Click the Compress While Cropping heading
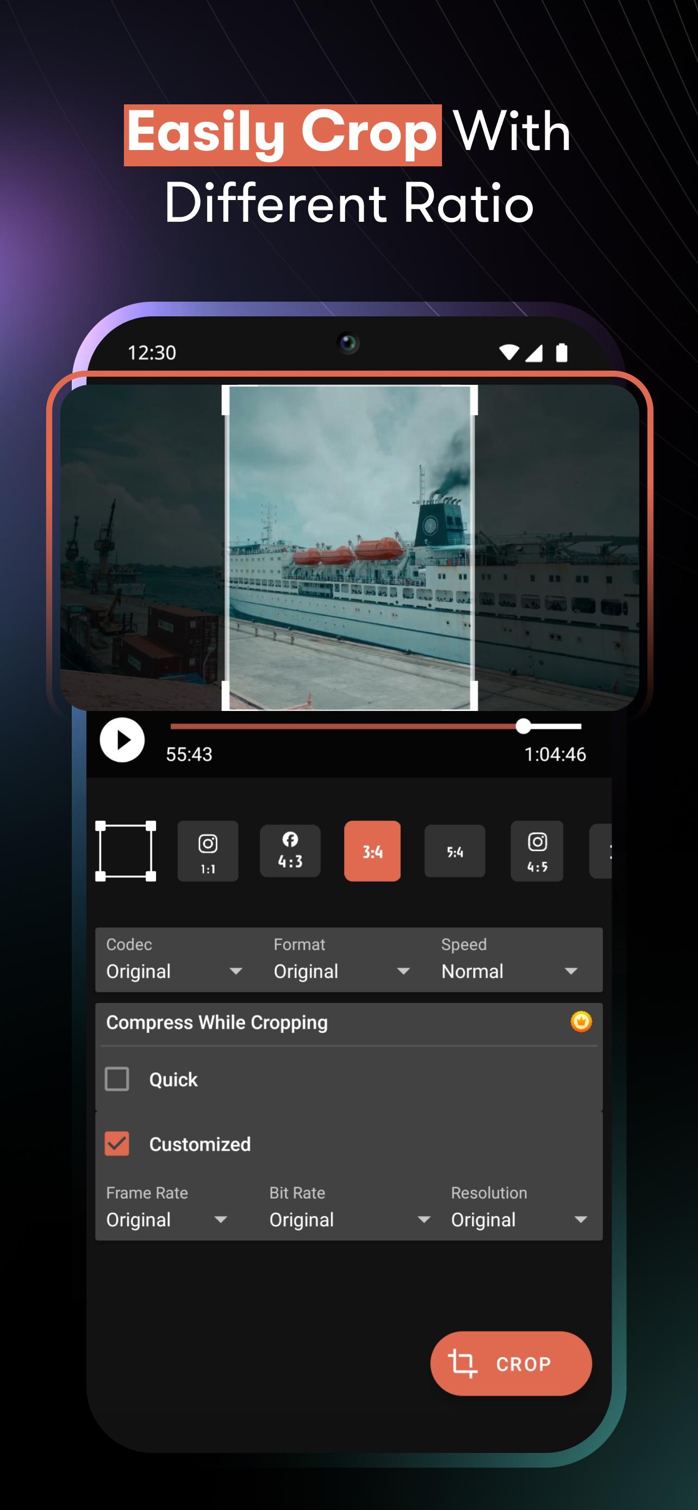The width and height of the screenshot is (698, 1510). coord(217,1022)
